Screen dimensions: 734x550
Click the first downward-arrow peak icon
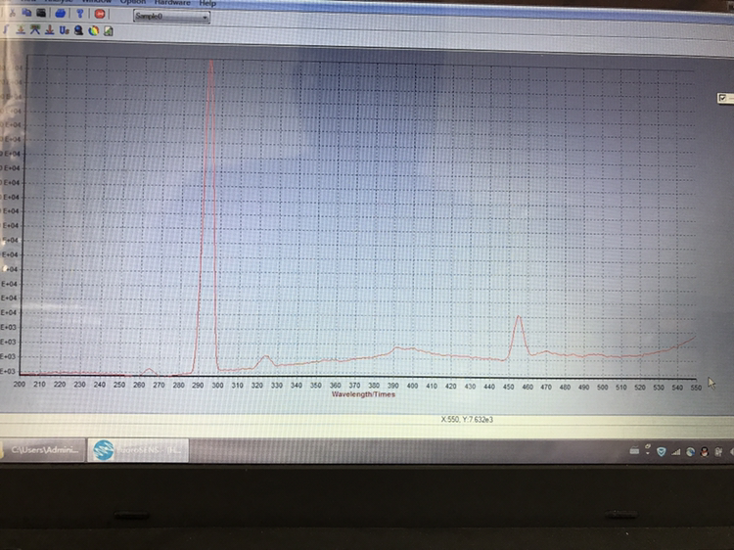21,30
